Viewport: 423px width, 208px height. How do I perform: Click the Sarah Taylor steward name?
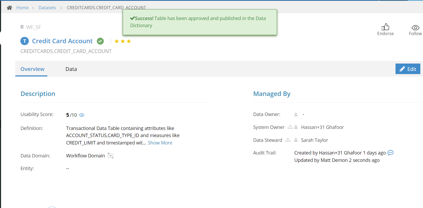tap(314, 140)
